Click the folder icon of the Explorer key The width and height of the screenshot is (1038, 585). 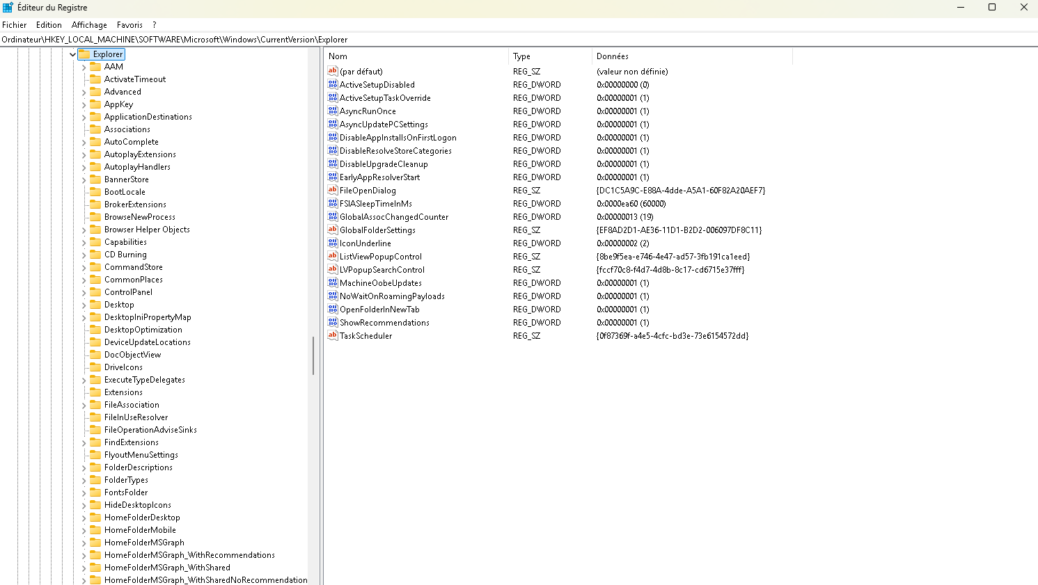click(84, 54)
